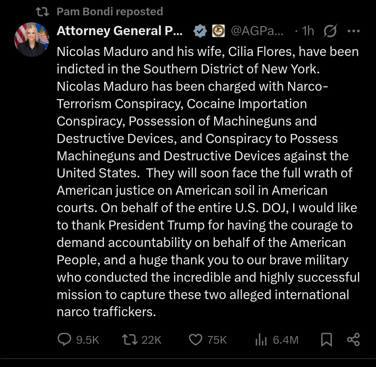Screen dimensions: 376x367
Task: Click the DOJ seal affiliation badge
Action: tap(219, 31)
